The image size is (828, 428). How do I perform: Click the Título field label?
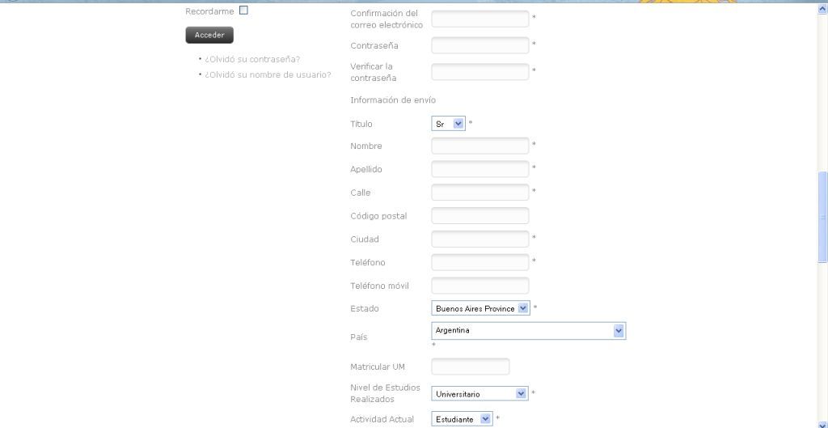pos(361,124)
